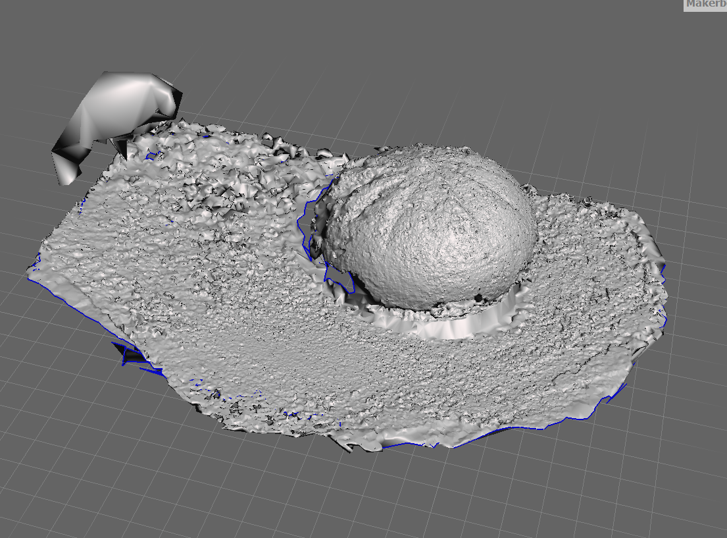Click the dark hole on the dome's right side
The image size is (727, 538).
tap(479, 298)
